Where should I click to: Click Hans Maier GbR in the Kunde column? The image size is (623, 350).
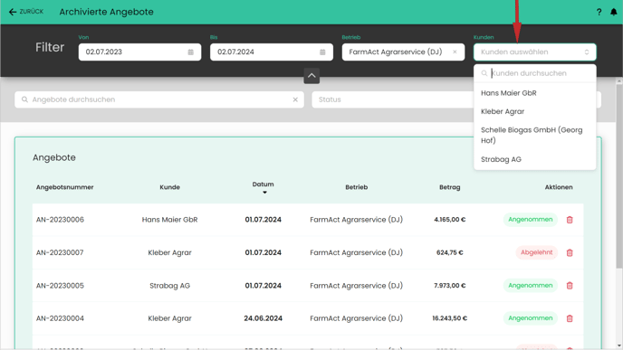[x=169, y=220]
